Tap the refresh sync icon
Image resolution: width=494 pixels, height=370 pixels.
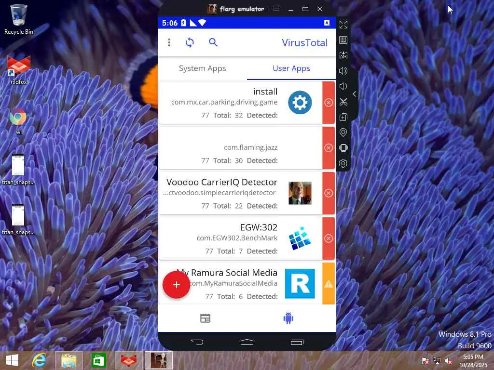tap(190, 42)
